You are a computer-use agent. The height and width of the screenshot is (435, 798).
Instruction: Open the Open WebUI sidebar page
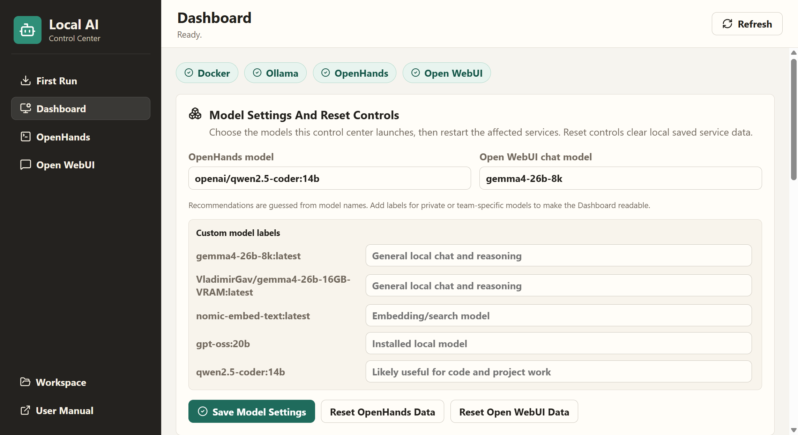[x=81, y=165]
